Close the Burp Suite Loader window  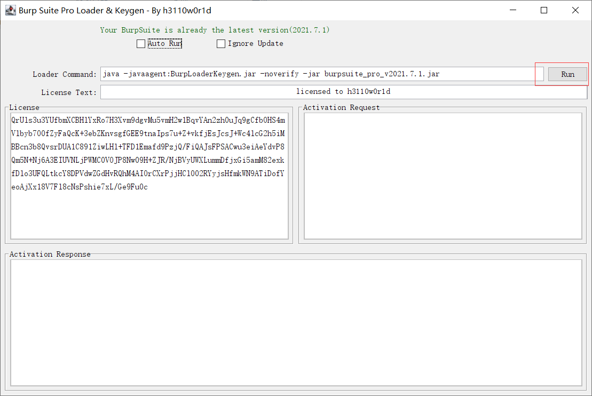(x=575, y=10)
